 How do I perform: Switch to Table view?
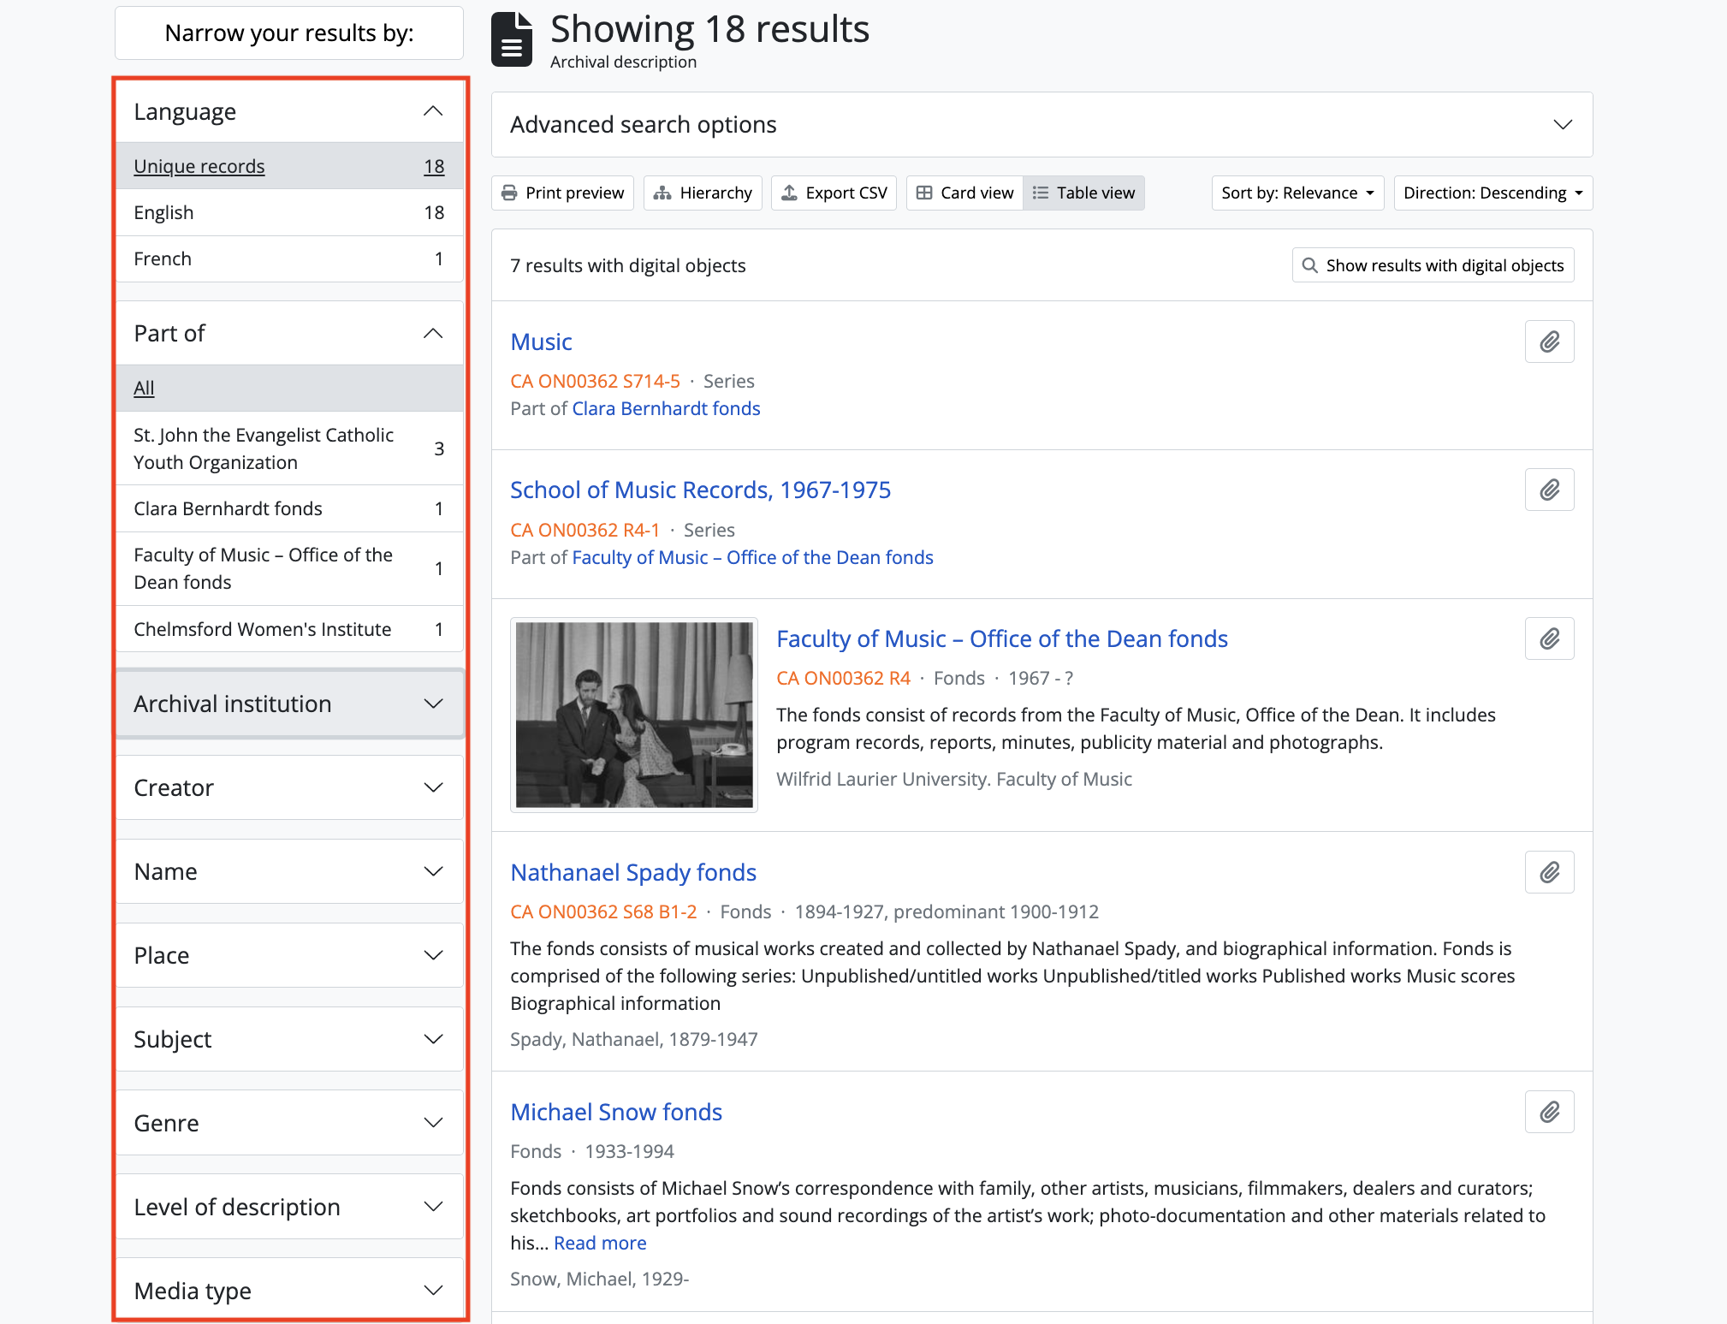pyautogui.click(x=1083, y=193)
